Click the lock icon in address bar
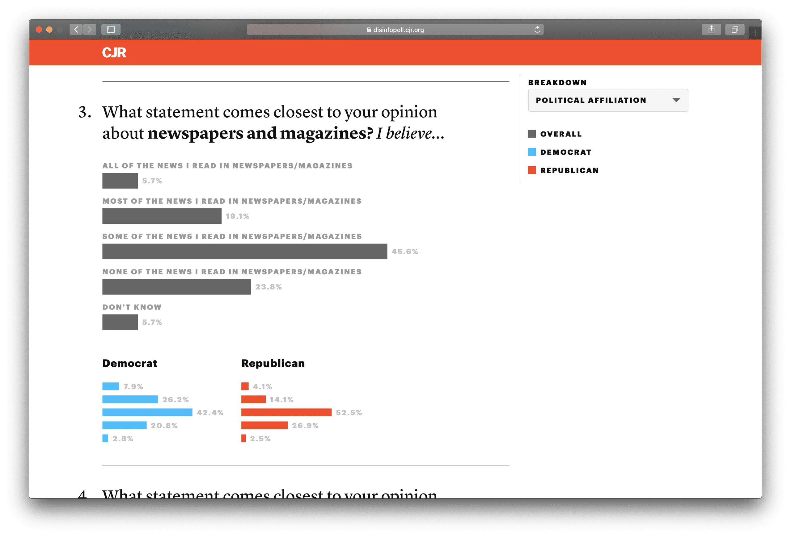791x537 pixels. (x=367, y=30)
